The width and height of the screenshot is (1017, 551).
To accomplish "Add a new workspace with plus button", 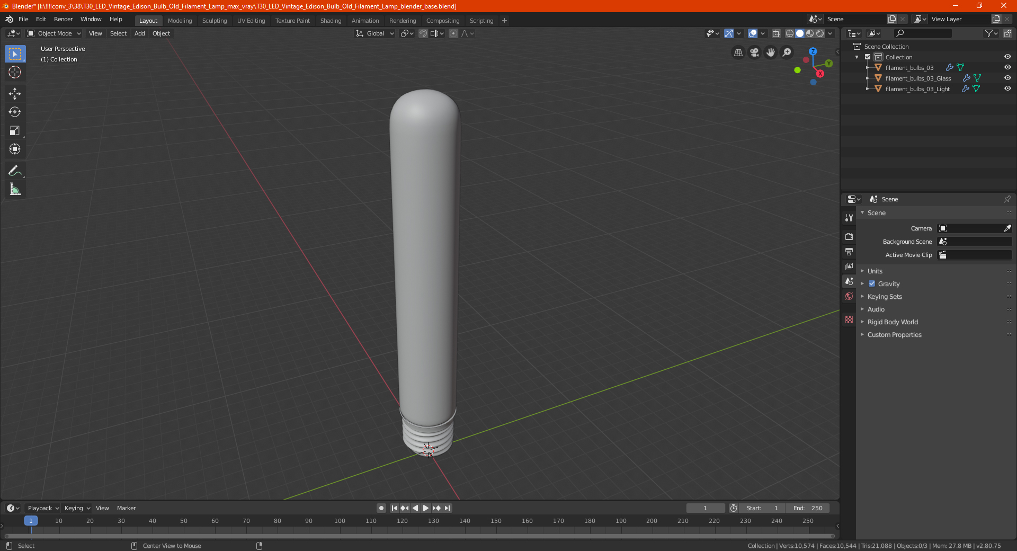I will point(504,21).
